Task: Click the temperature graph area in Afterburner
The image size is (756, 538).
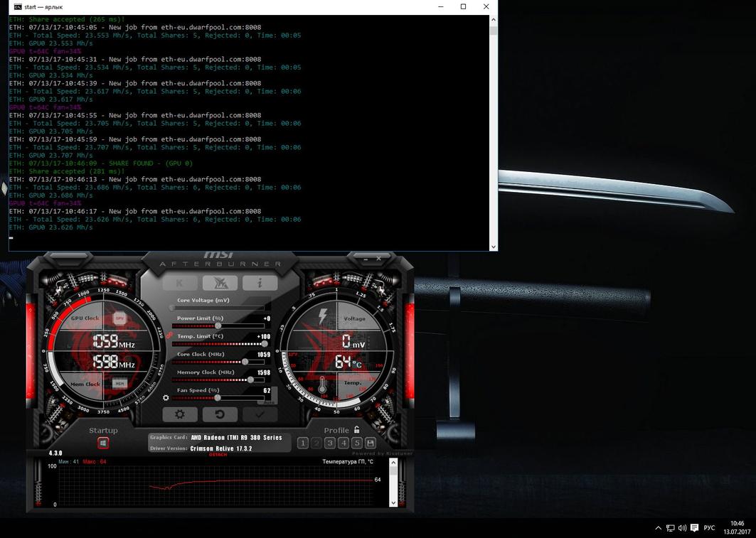Action: (x=215, y=485)
